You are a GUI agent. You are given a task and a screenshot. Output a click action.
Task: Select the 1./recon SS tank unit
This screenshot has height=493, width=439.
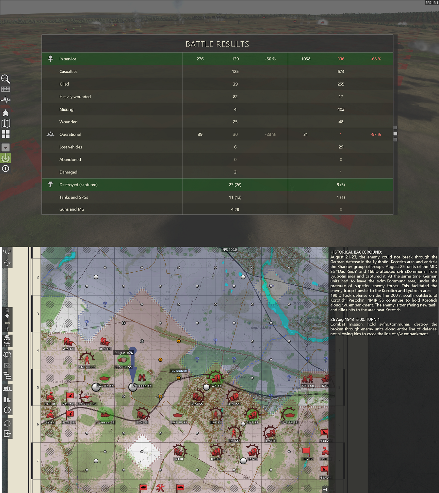pyautogui.click(x=105, y=416)
